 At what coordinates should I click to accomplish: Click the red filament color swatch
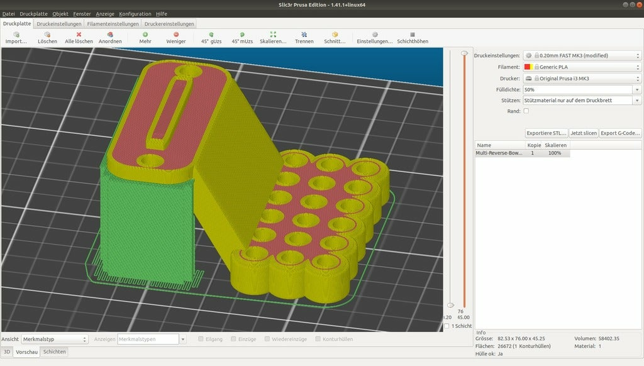[528, 67]
